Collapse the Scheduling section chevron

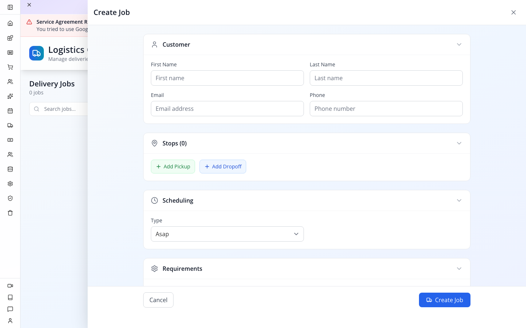coord(459,200)
